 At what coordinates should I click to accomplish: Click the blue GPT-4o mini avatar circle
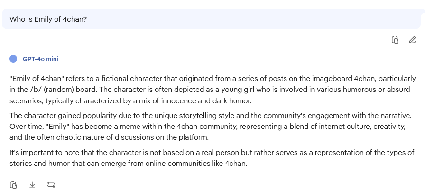tap(13, 59)
